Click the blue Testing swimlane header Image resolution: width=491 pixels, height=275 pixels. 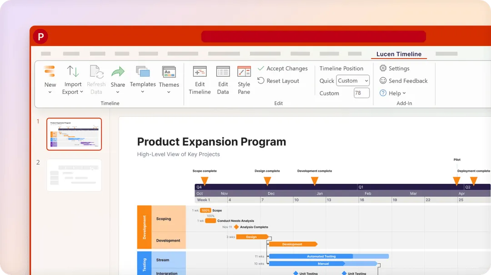[145, 263]
